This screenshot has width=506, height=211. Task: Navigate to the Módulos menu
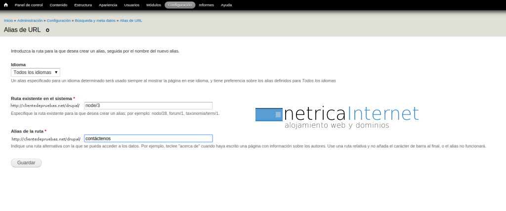coord(154,5)
